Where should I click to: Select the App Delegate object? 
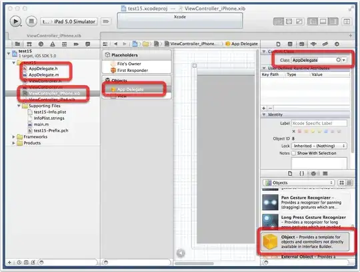[130, 89]
